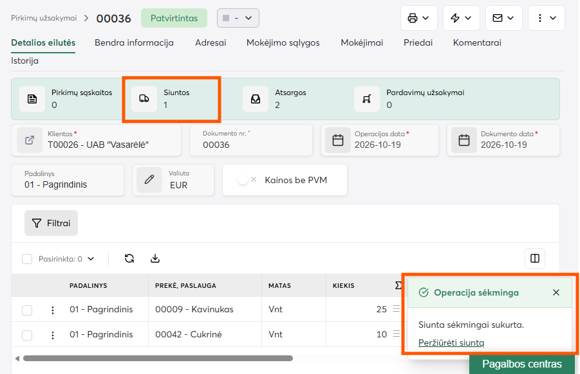The width and height of the screenshot is (580, 374).
Task: Open the column layout settings icon
Action: (535, 258)
